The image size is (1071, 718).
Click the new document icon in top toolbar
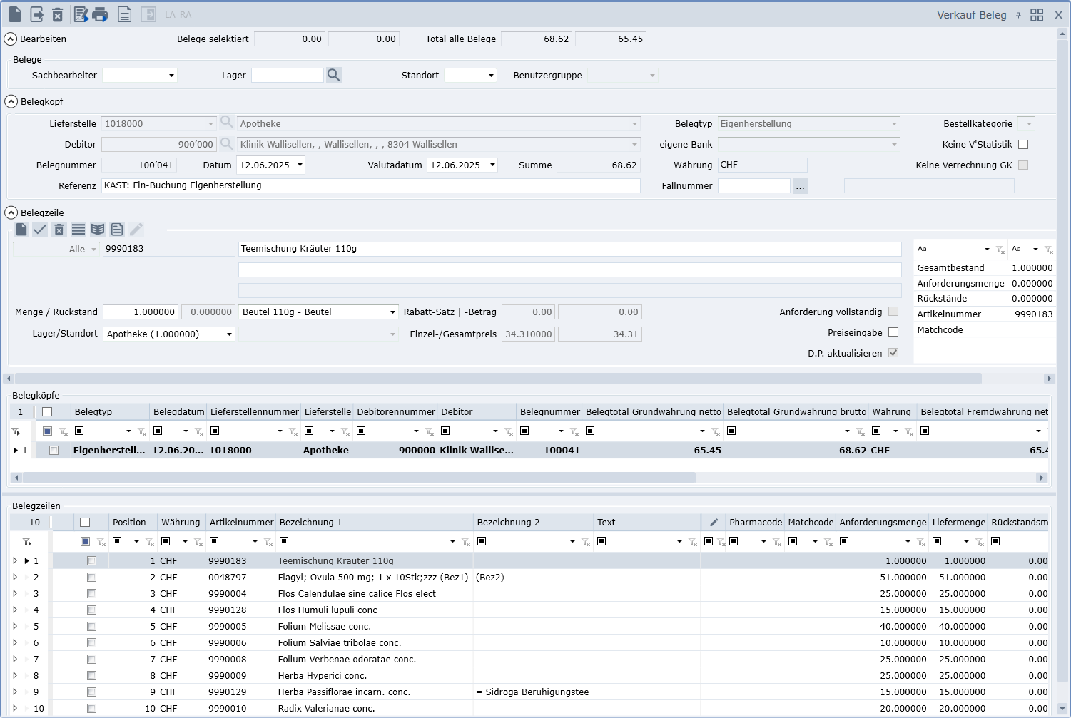coord(15,14)
